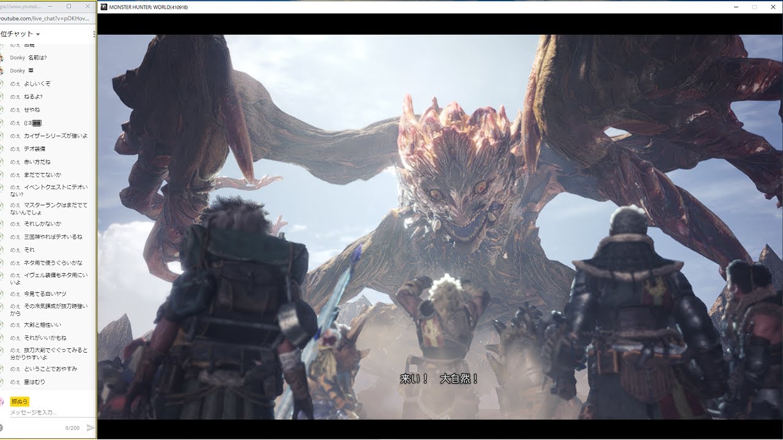Select chat message ということでおやすみ

pos(50,369)
